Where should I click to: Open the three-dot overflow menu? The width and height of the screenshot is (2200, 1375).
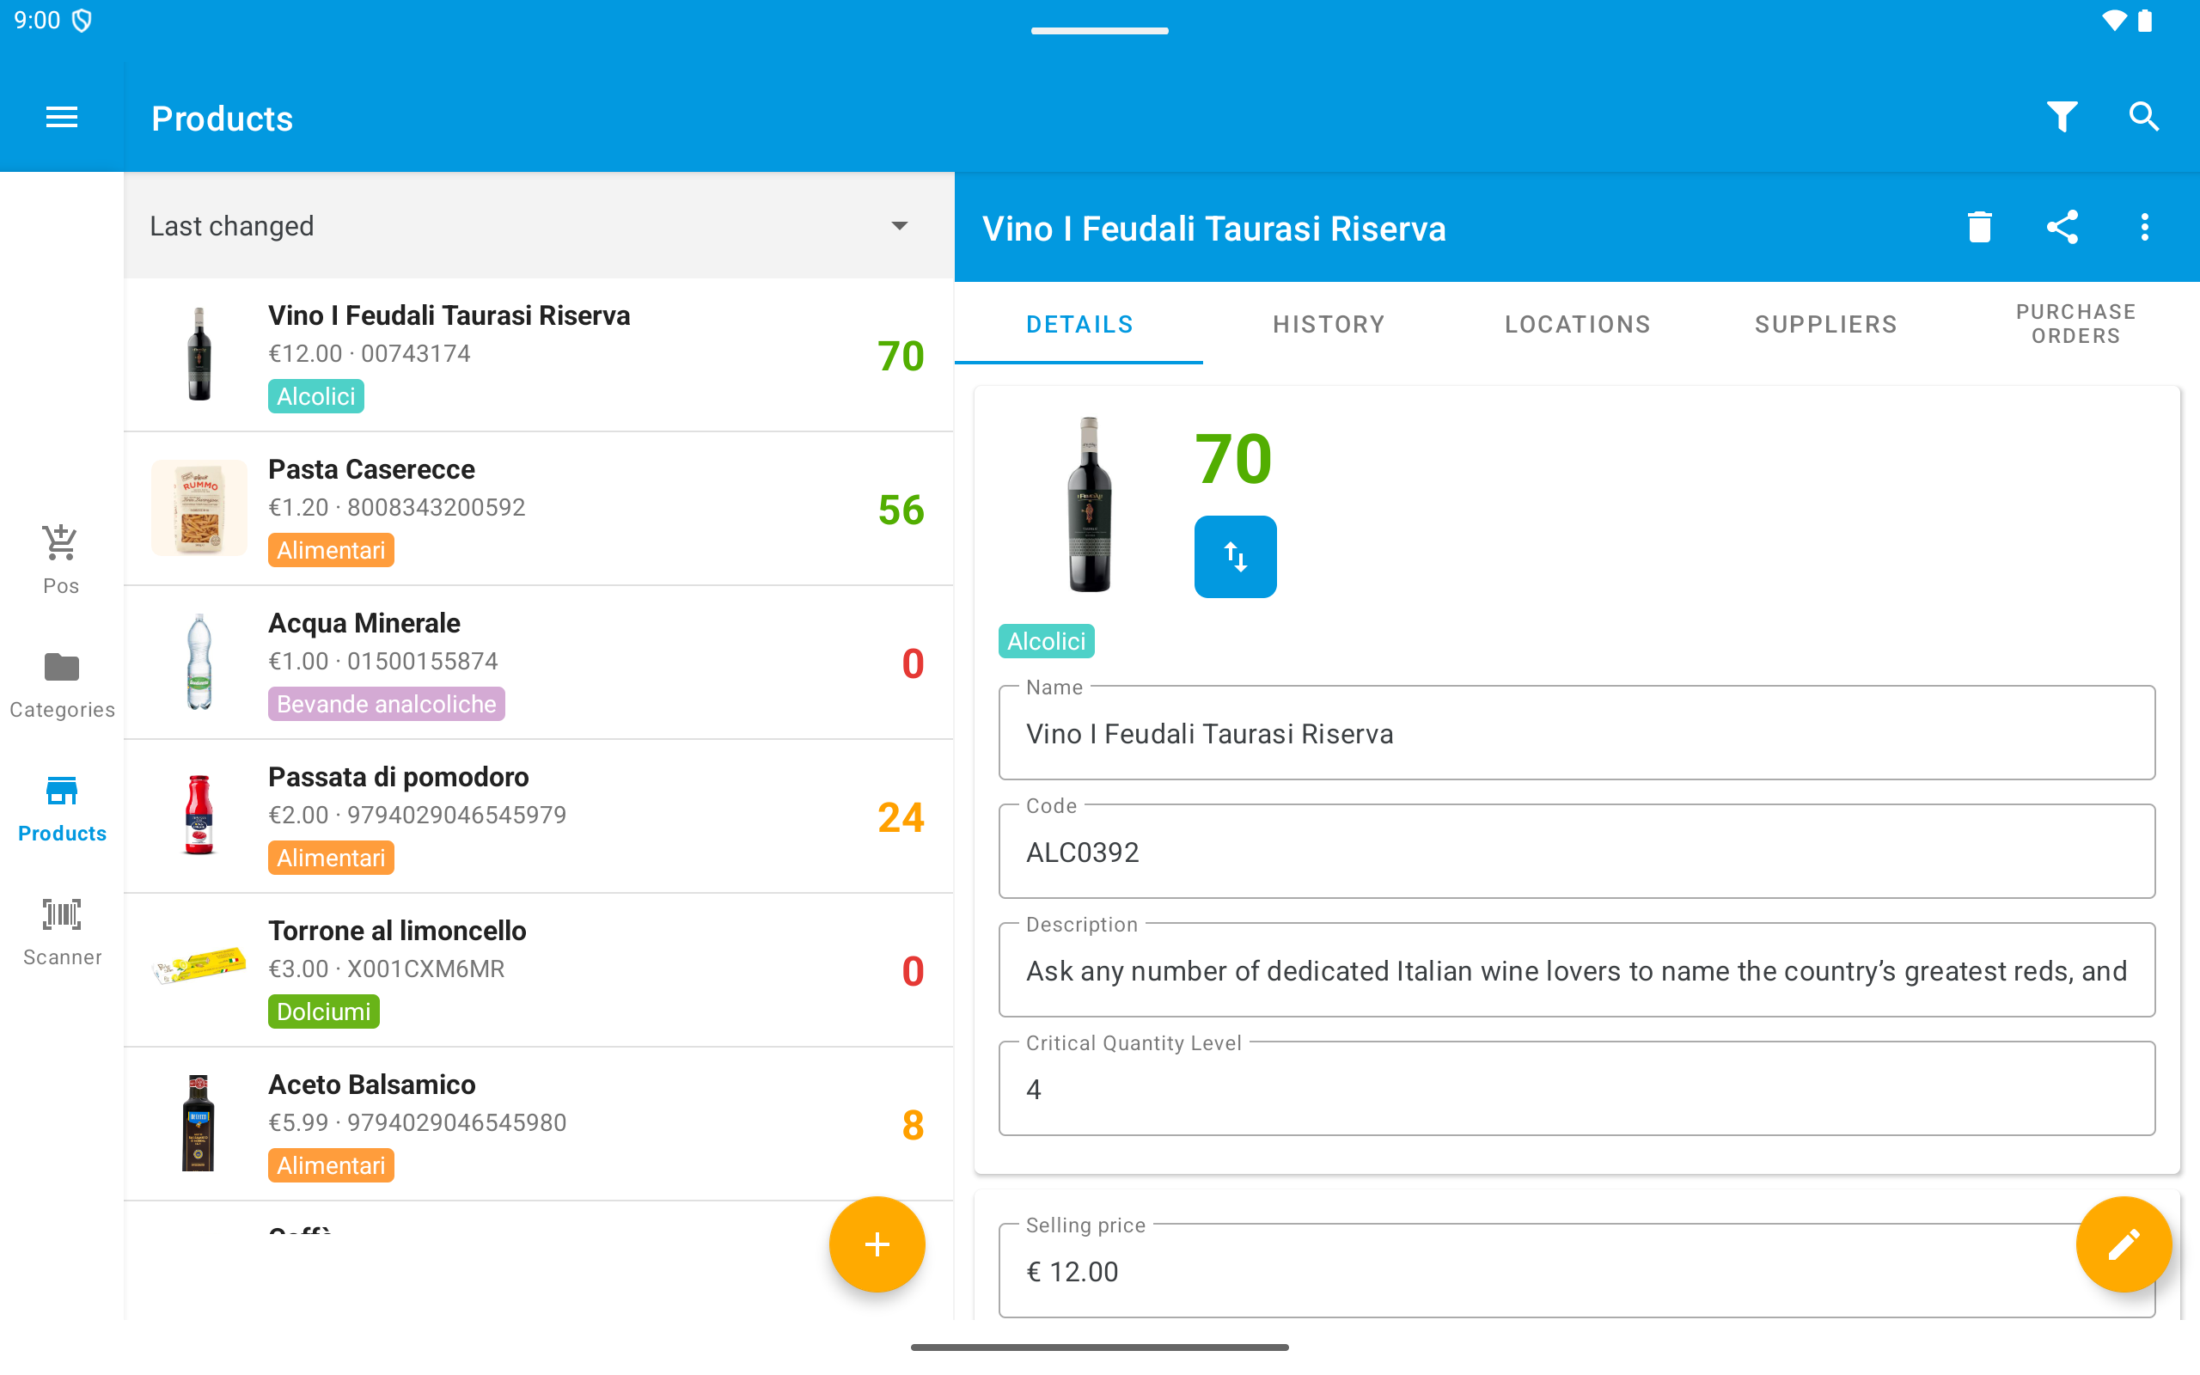[2144, 228]
